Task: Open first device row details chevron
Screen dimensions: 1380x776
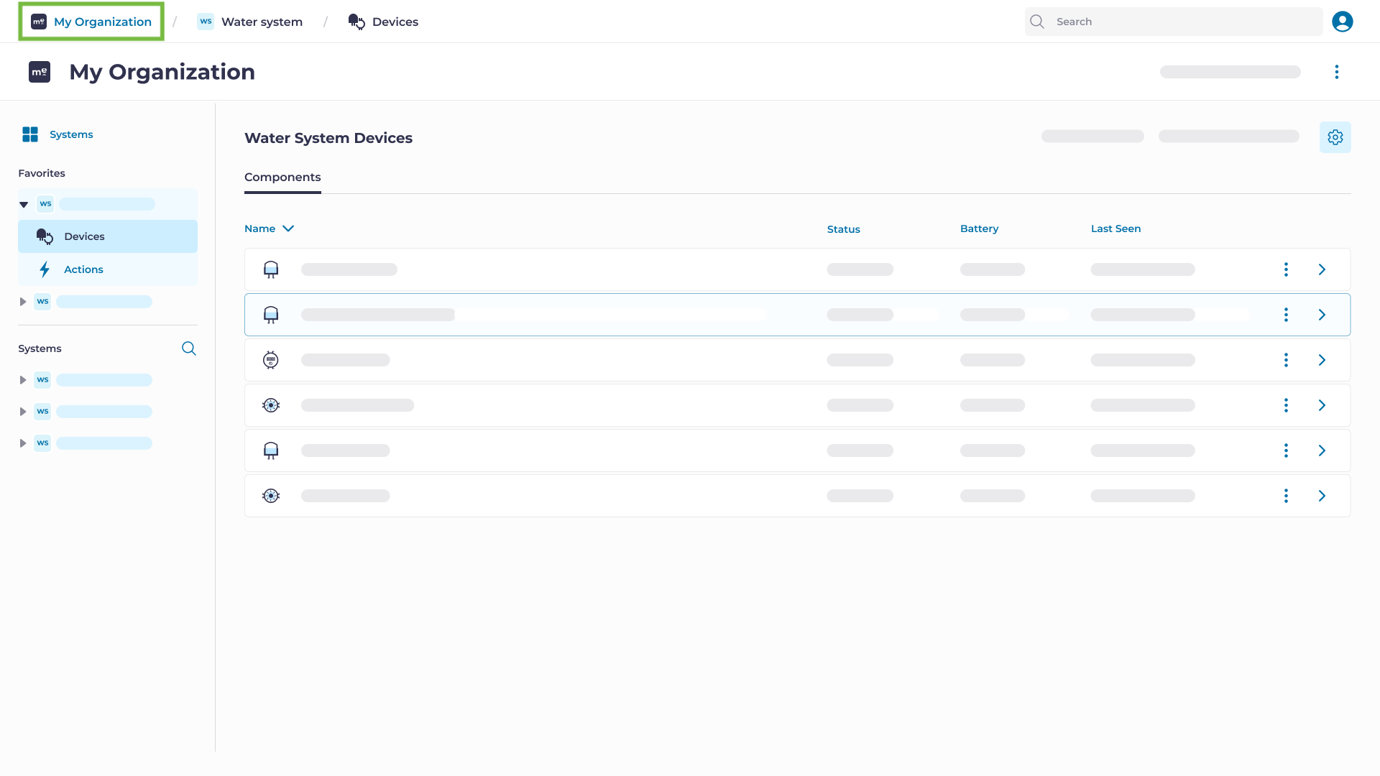Action: tap(1322, 269)
